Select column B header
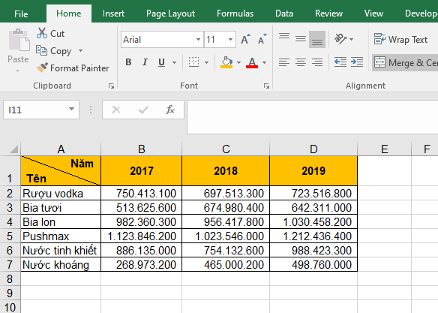 click(x=141, y=149)
